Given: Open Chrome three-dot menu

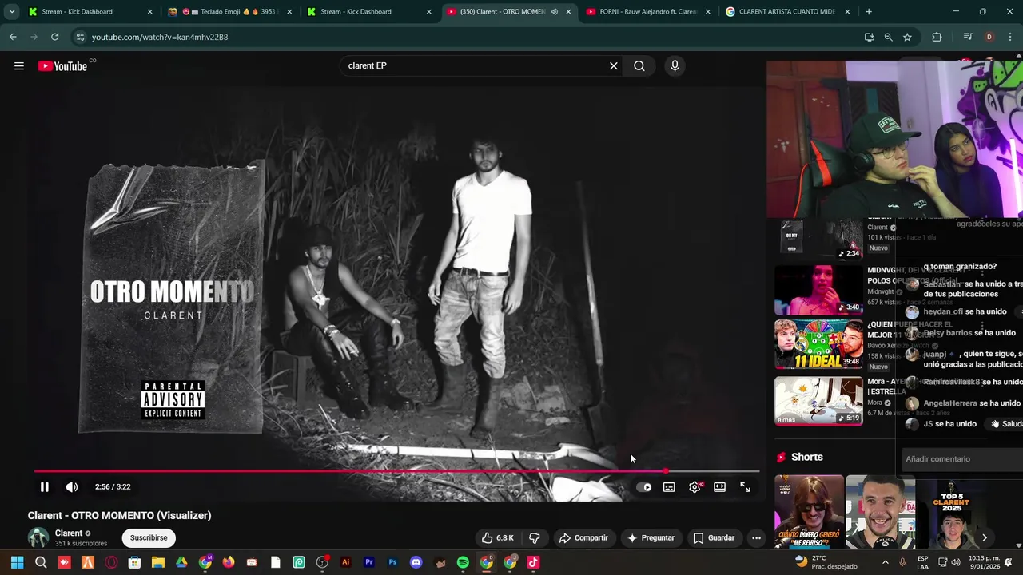Looking at the screenshot, I should pyautogui.click(x=1010, y=37).
